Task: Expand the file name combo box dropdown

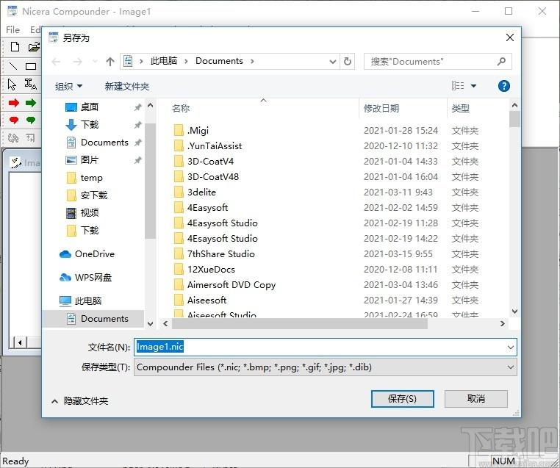Action: click(x=510, y=347)
